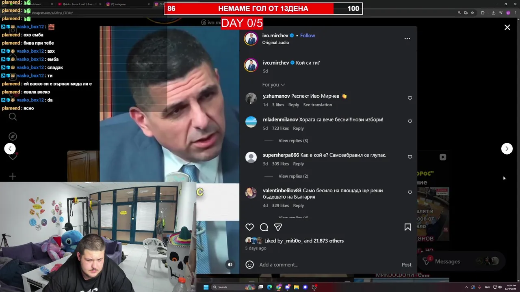The image size is (520, 292).
Task: Open Microsoft Edge from taskbar
Action: [x=269, y=287]
